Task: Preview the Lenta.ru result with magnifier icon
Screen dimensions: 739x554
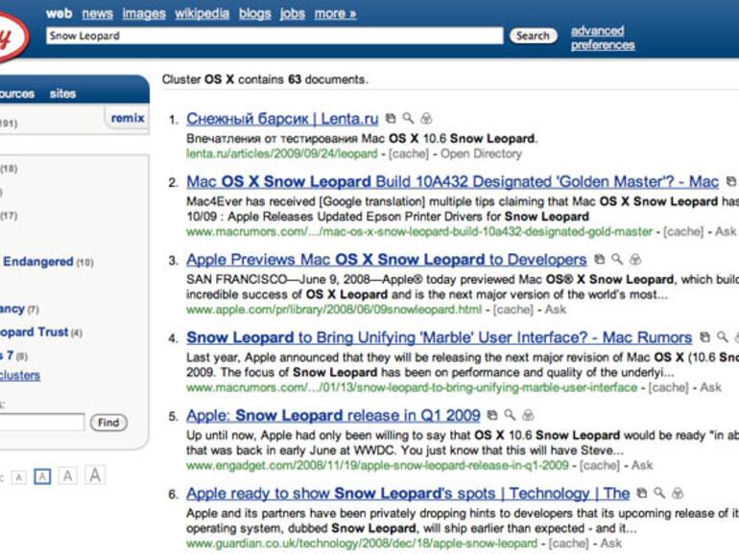Action: [408, 119]
